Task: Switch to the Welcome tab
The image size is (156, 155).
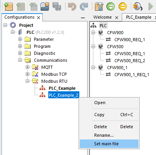Action: tap(102, 17)
